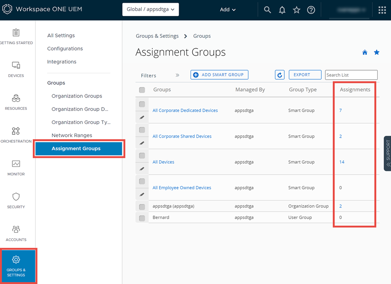Select Organization Group D... submenu item
This screenshot has width=391, height=284.
coord(80,109)
